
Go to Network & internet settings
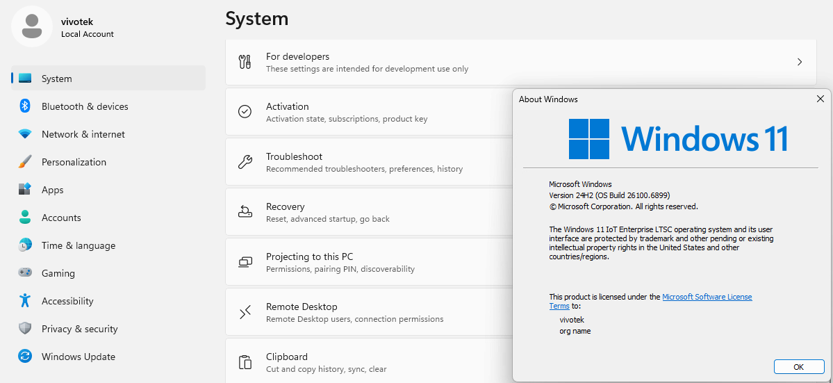pyautogui.click(x=108, y=134)
